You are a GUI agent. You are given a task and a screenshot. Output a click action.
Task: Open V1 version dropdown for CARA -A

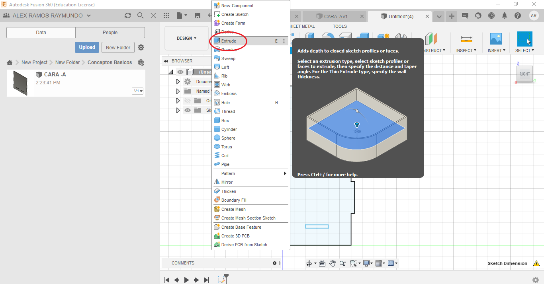pos(138,91)
